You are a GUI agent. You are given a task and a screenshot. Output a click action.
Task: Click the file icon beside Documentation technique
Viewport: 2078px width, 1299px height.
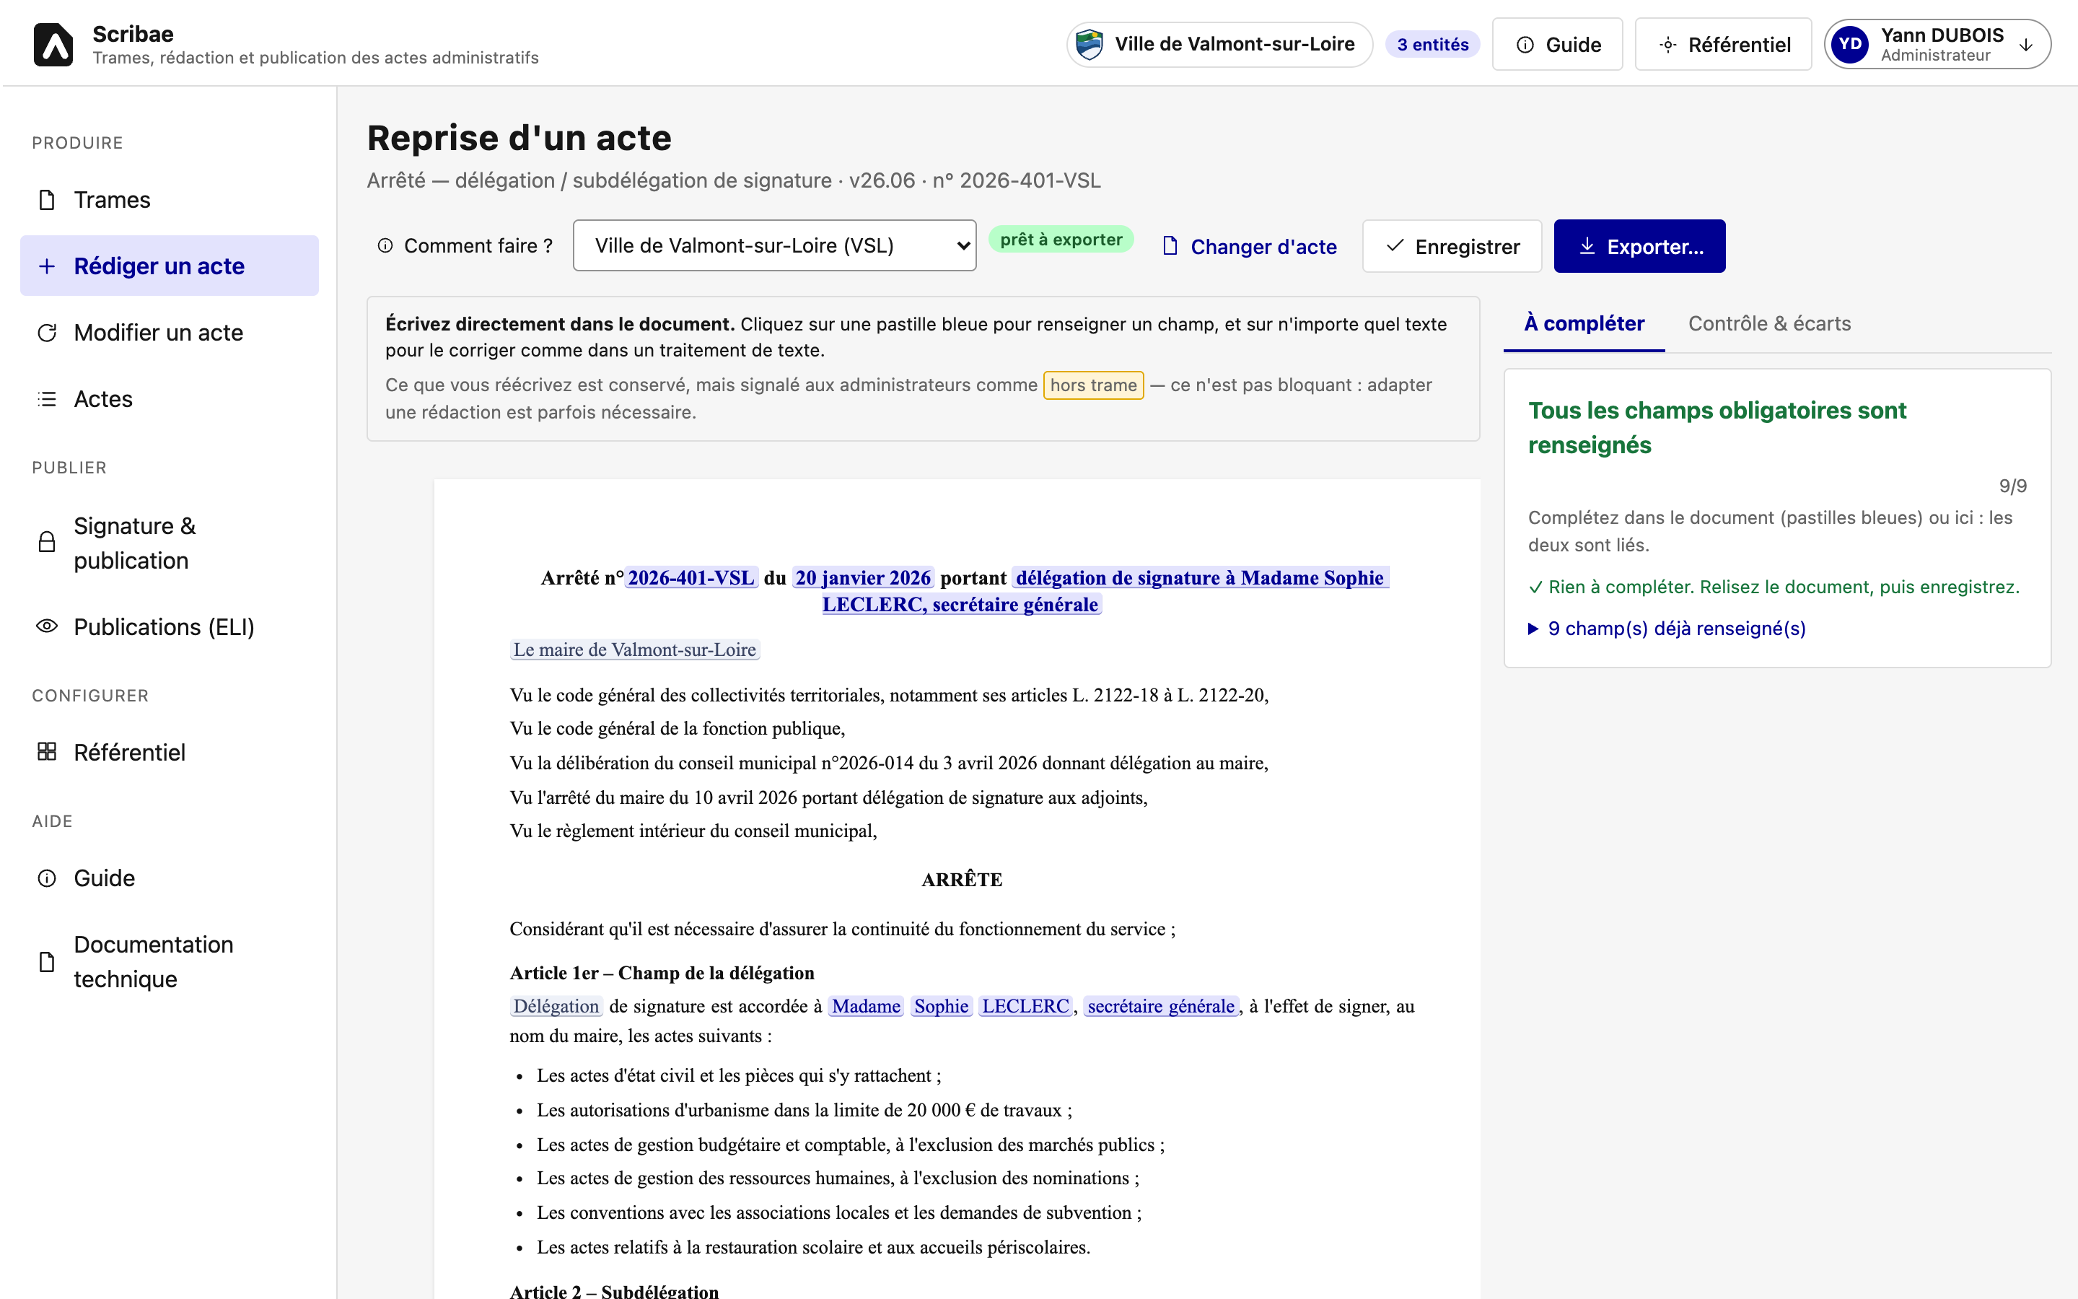tap(47, 961)
